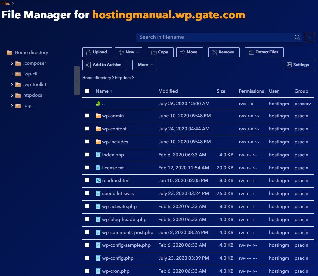The height and width of the screenshot is (276, 318).
Task: Click the Add to Archive icon
Action: (x=88, y=65)
